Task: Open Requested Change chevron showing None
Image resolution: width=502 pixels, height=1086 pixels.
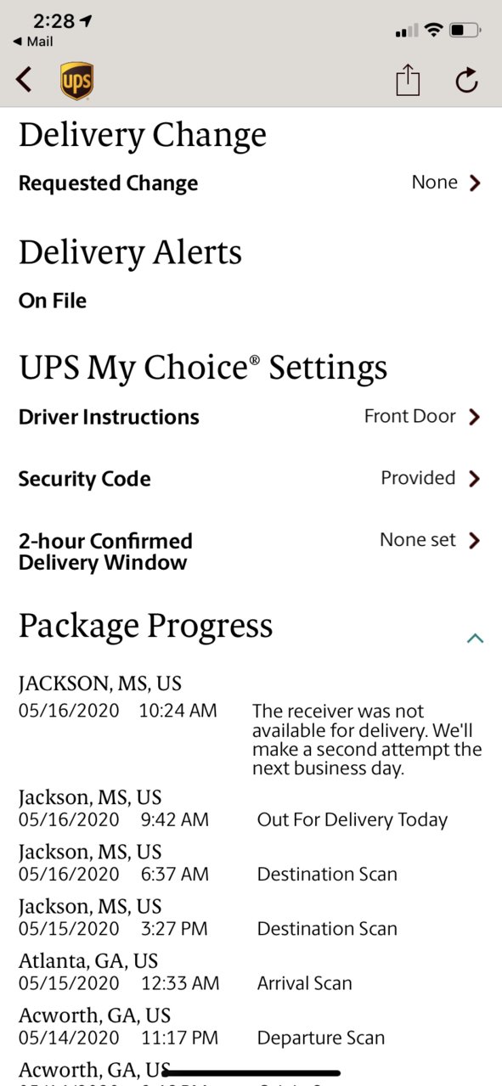Action: [475, 183]
